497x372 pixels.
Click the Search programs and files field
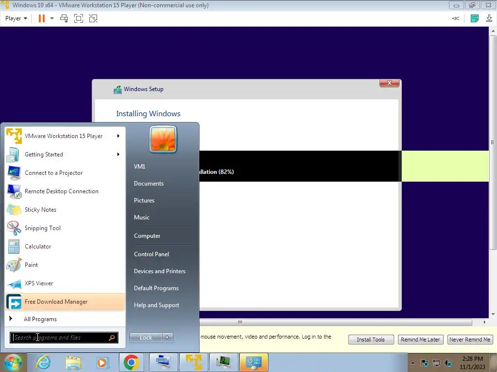pos(64,338)
